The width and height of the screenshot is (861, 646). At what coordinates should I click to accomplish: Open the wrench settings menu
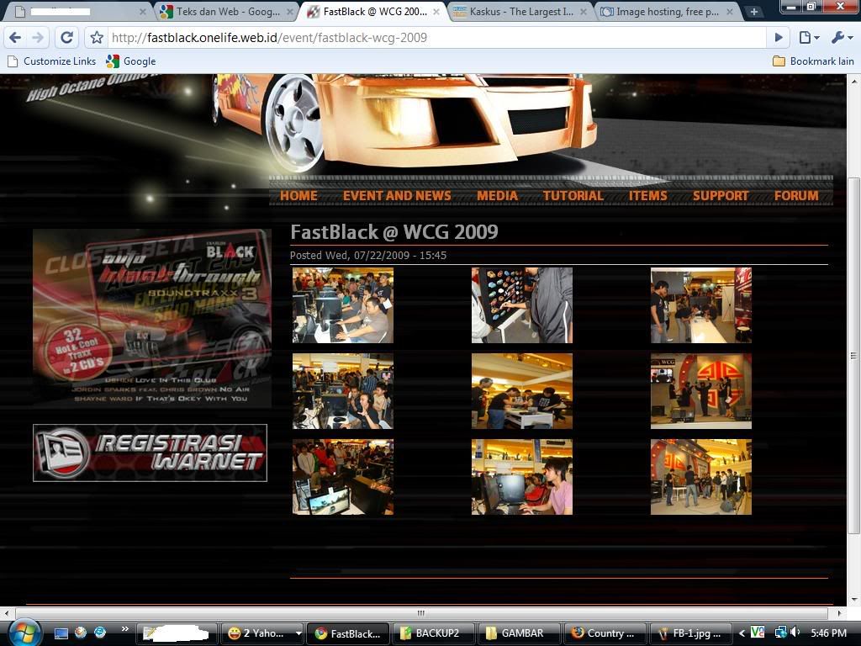tap(842, 37)
